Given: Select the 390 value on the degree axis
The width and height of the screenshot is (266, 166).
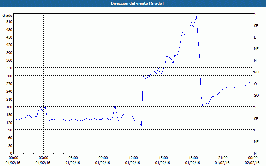Looking at the screenshot, I should [9, 53].
